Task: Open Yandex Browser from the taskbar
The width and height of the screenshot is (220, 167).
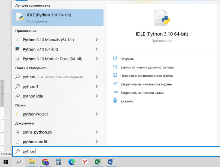Action: click(x=85, y=162)
